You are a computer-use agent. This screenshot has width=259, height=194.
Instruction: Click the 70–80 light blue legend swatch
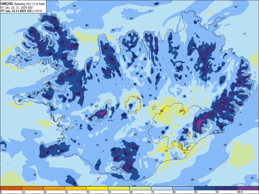coord(162,188)
